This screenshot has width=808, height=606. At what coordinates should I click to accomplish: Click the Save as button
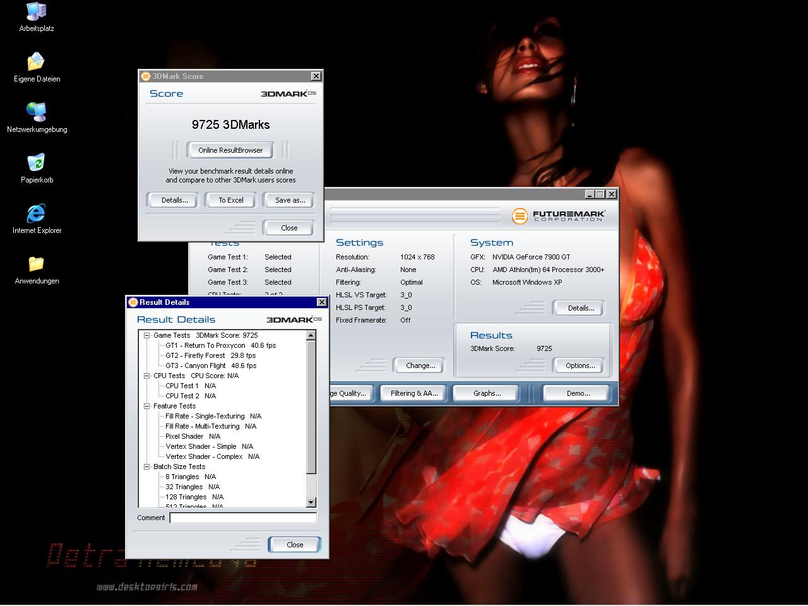(290, 200)
